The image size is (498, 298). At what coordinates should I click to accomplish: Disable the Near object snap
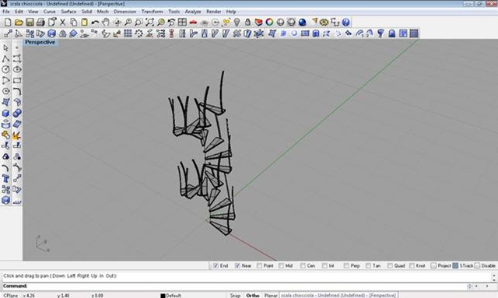(237, 265)
